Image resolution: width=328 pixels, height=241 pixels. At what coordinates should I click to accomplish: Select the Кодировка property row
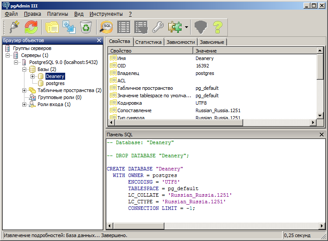(213, 103)
